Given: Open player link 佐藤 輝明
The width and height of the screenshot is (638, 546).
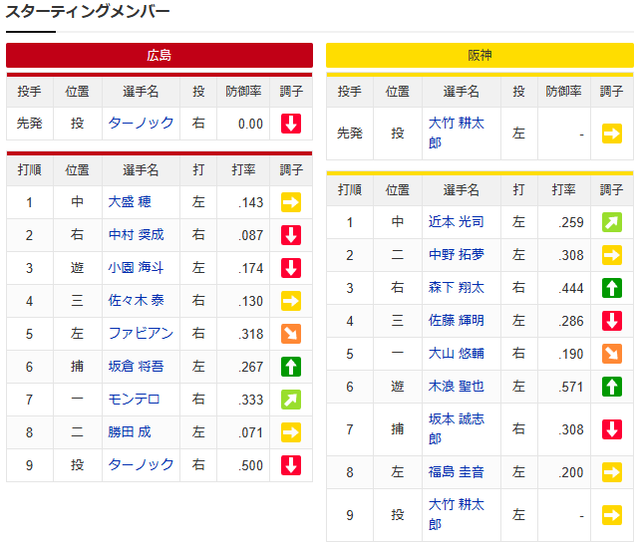Looking at the screenshot, I should click(x=457, y=321).
